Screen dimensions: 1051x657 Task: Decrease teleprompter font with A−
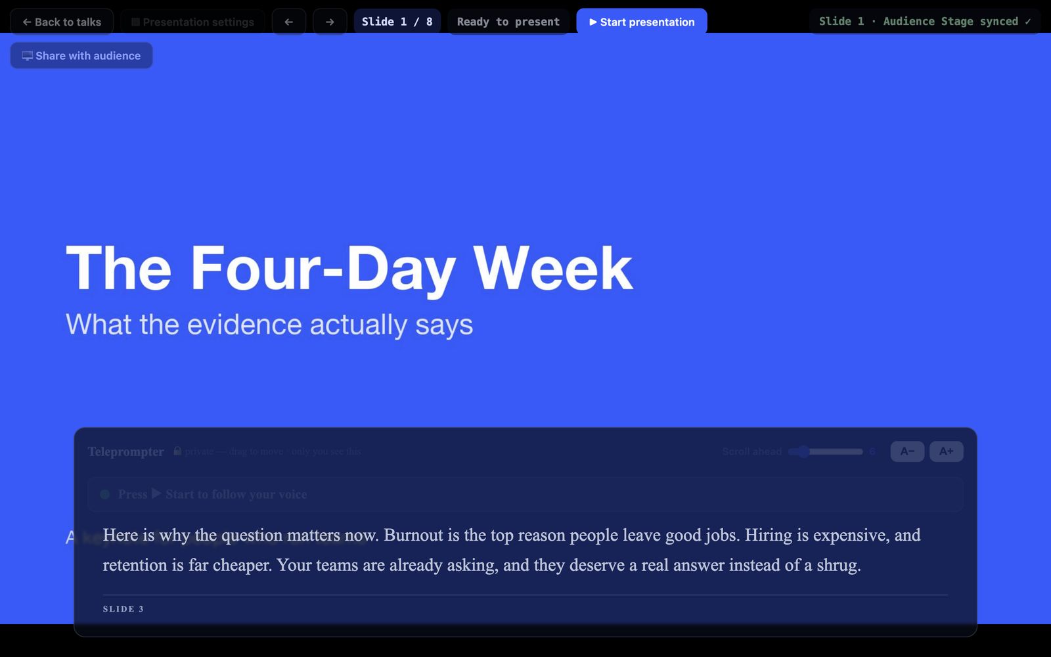point(907,451)
